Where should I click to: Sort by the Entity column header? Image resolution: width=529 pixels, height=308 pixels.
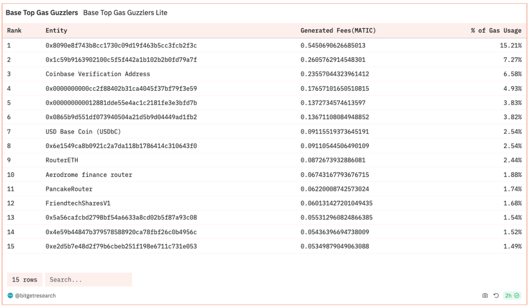[56, 31]
